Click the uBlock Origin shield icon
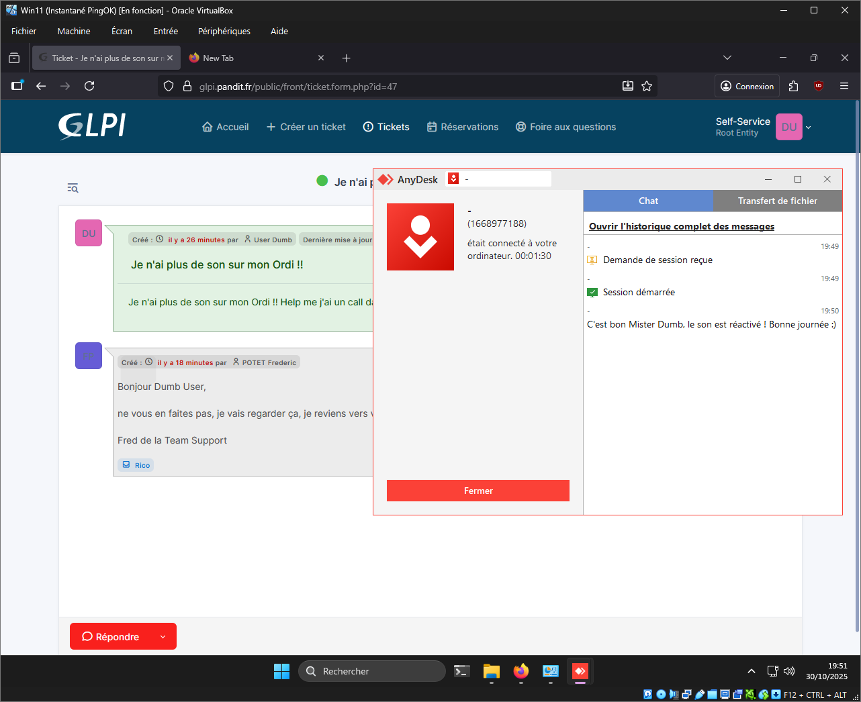The width and height of the screenshot is (861, 702). [x=818, y=86]
